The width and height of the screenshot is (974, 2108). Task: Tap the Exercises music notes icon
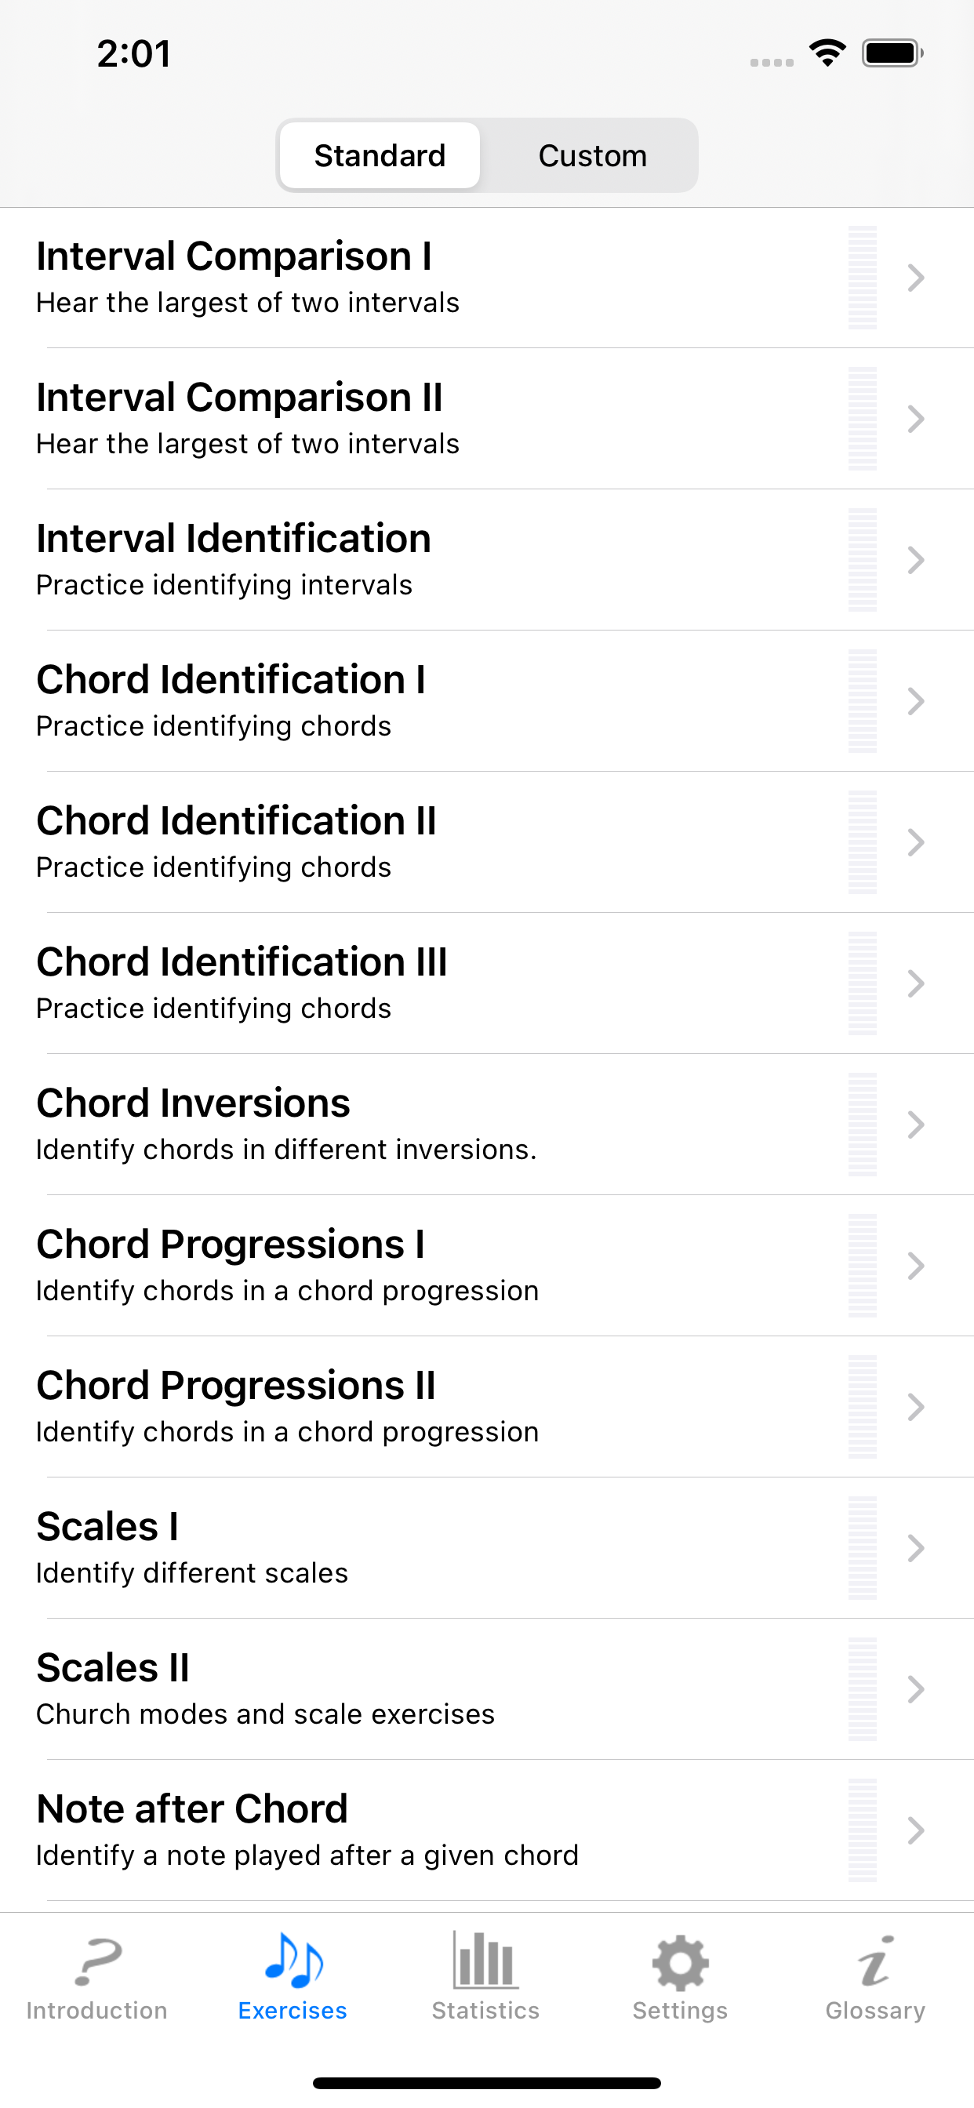tap(293, 1961)
